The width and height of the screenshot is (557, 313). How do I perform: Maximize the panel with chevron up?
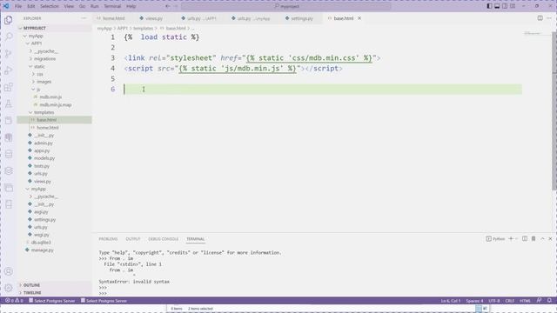point(542,239)
